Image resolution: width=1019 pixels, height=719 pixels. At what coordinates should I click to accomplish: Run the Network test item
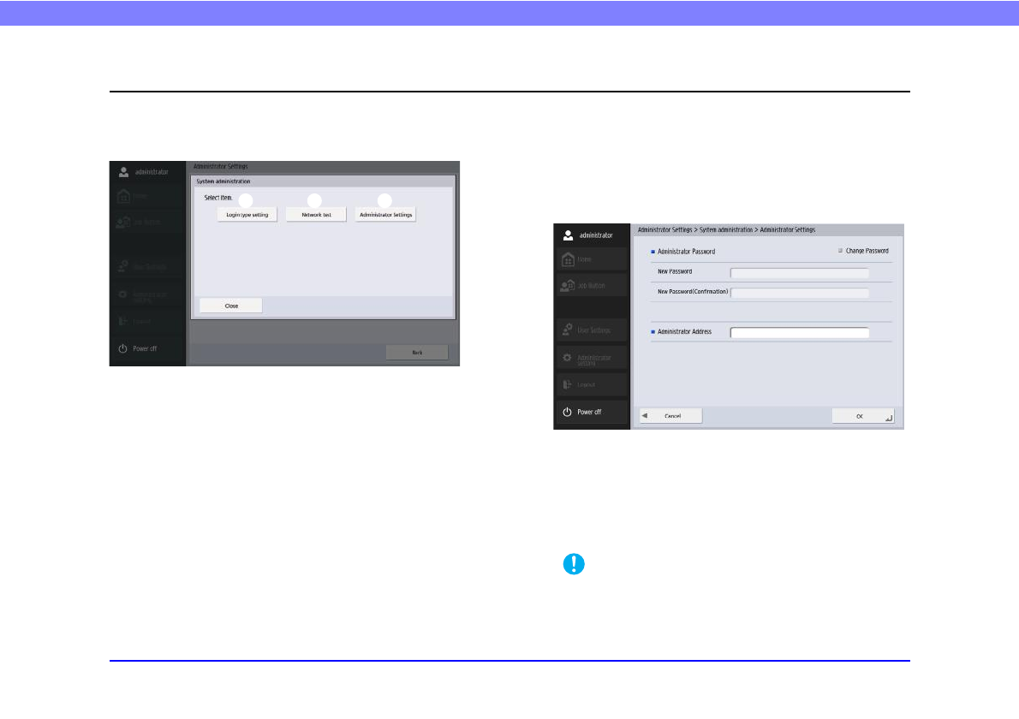point(316,215)
